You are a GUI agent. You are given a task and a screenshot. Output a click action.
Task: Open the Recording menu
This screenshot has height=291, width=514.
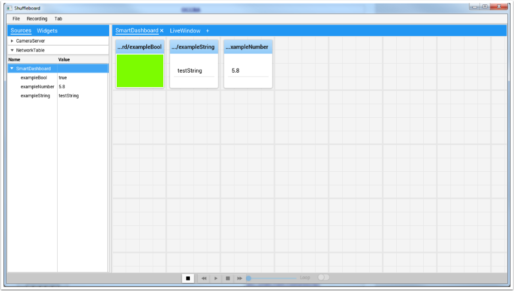click(37, 19)
